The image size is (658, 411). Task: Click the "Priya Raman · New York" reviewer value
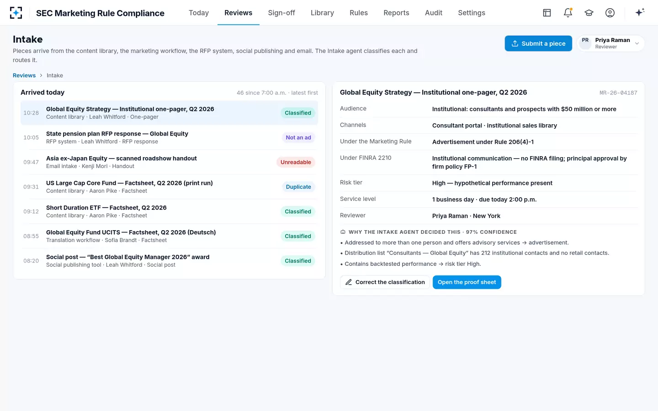(x=466, y=216)
